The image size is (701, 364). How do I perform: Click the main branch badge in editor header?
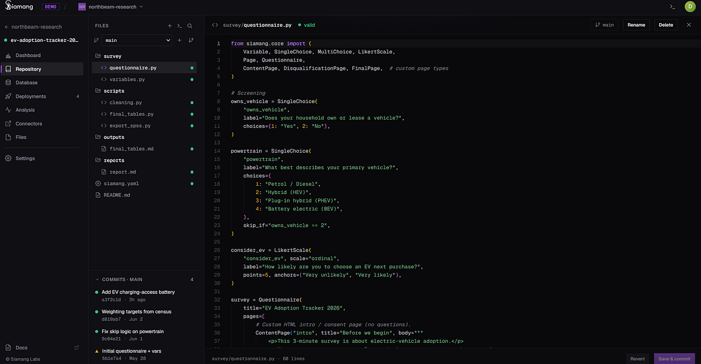[x=604, y=25]
